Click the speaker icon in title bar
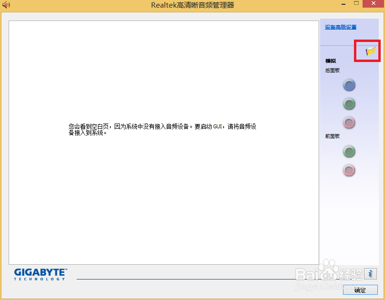385x300 pixels. click(6, 5)
